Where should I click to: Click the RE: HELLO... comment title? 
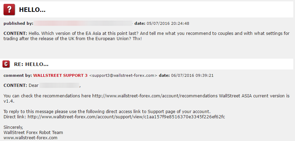click(x=31, y=64)
